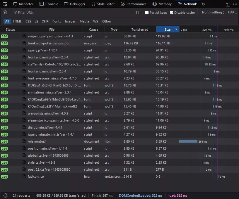
Task: Click the element picker icon
Action: click(x=5, y=4)
